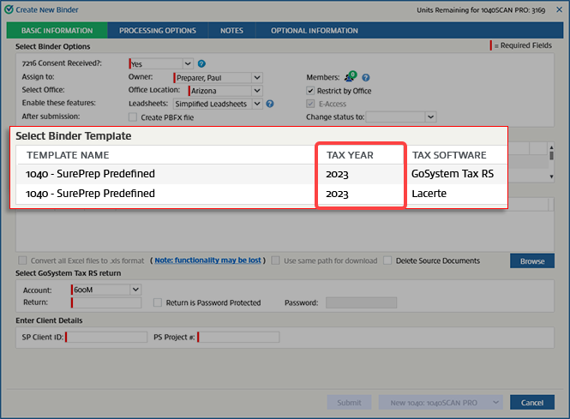Viewport: 570px width, 419px height.
Task: Switch to Processing Options tab
Action: pyautogui.click(x=158, y=31)
